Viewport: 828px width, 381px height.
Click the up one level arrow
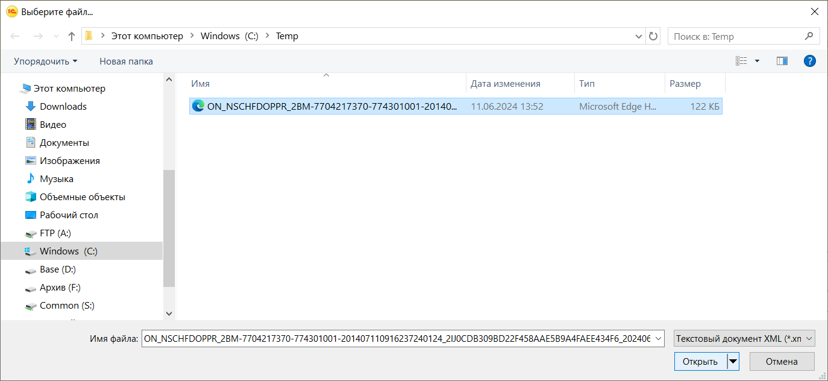coord(72,36)
